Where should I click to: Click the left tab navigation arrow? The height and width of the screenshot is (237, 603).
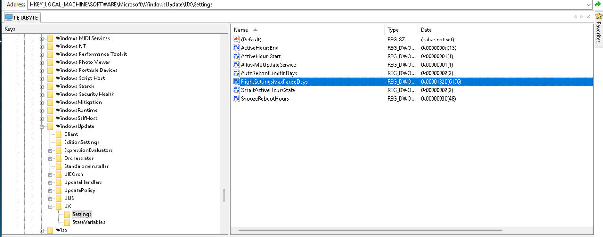575,17
